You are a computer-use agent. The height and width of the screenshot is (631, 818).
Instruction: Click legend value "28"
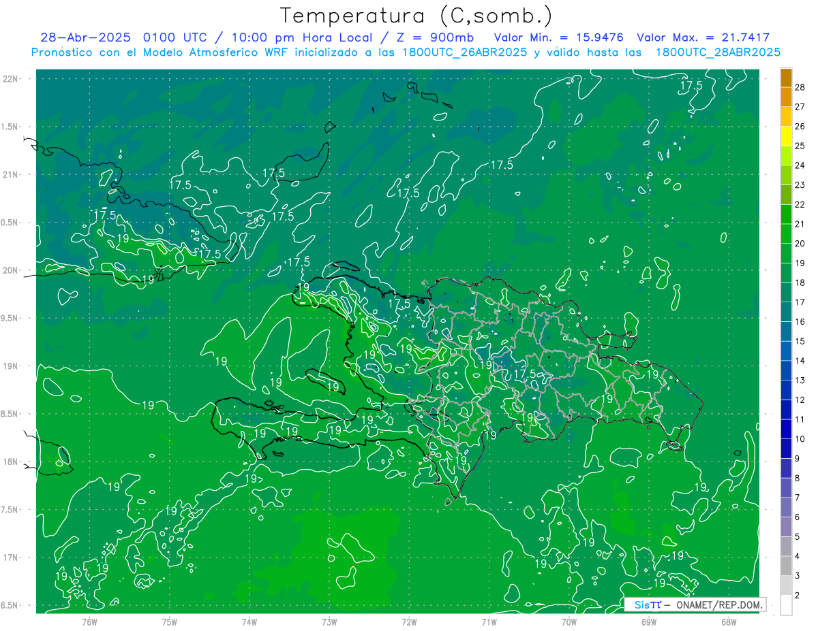[x=800, y=87]
